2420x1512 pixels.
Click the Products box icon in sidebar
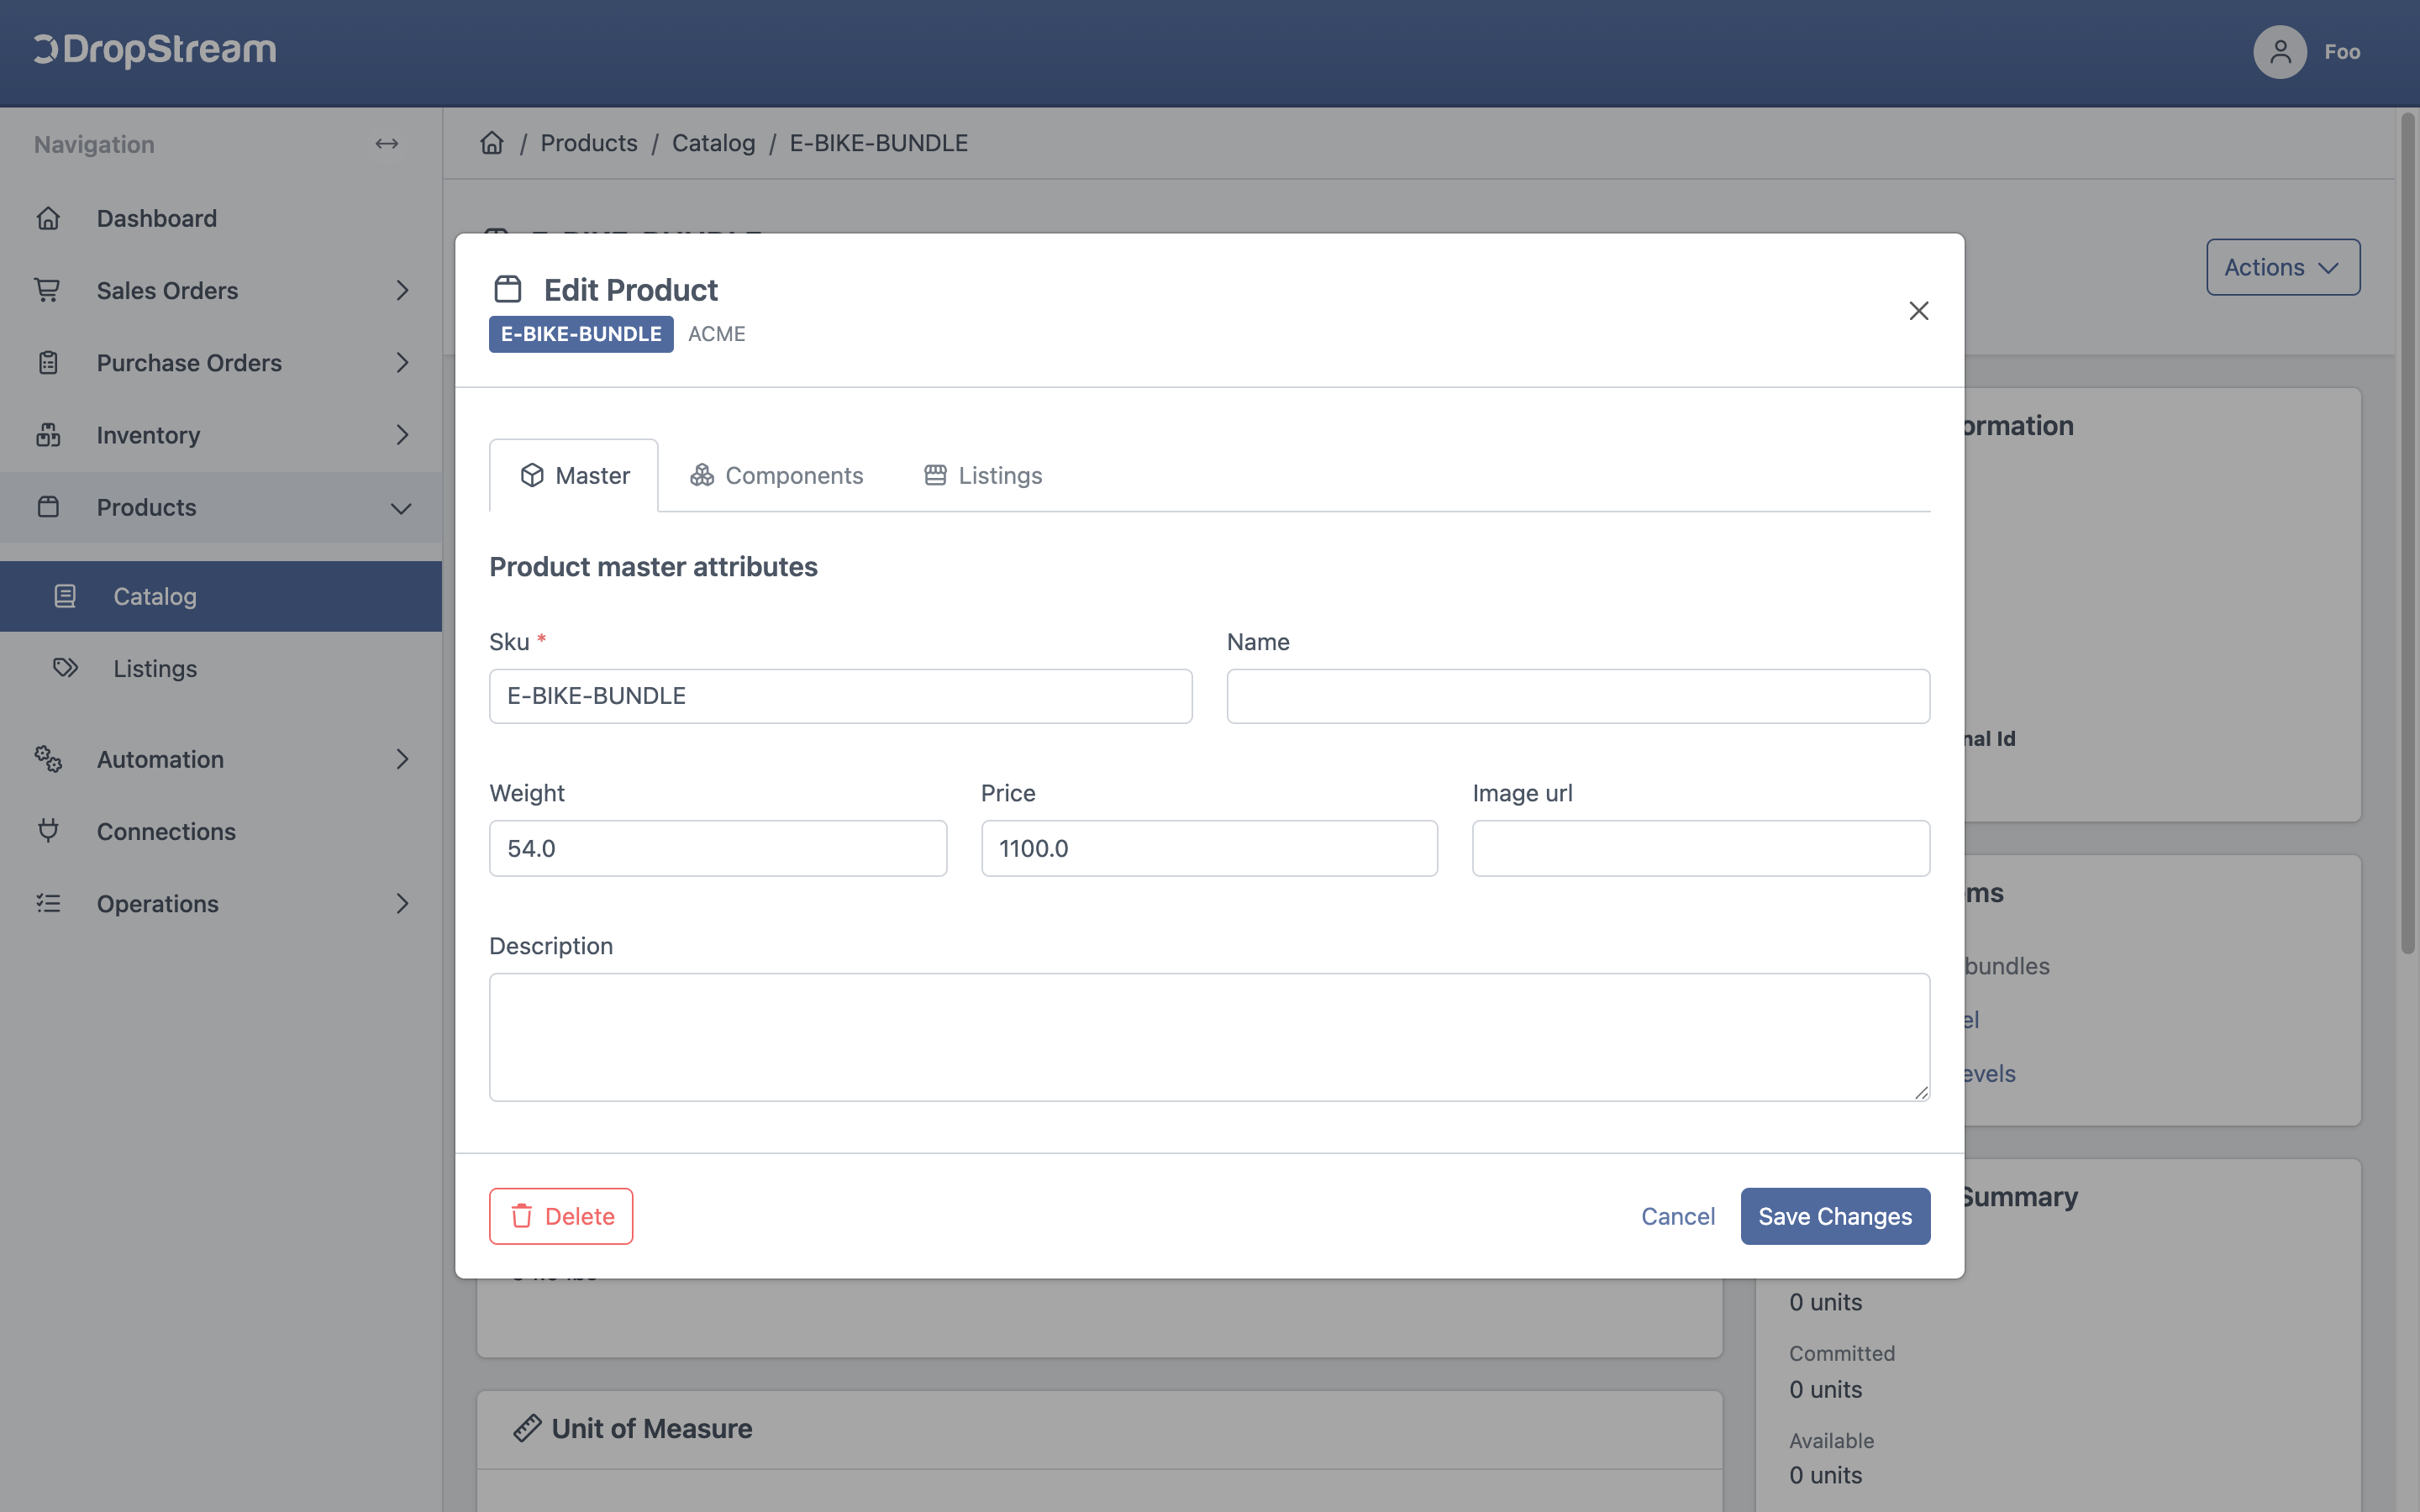point(48,507)
